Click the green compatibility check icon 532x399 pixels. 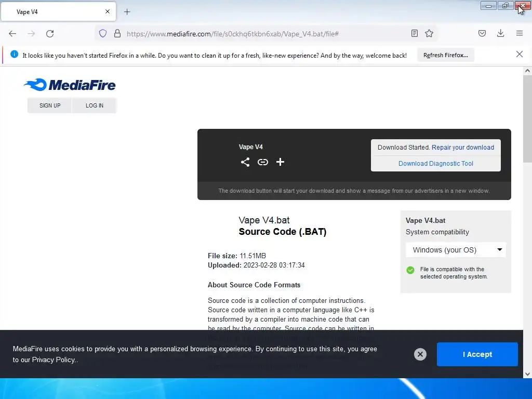click(410, 270)
